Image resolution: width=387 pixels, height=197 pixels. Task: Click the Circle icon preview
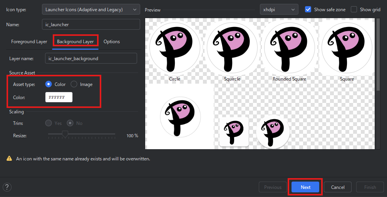175,47
